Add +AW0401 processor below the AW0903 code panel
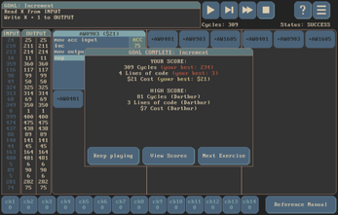The width and height of the screenshot is (338, 215). (68, 99)
